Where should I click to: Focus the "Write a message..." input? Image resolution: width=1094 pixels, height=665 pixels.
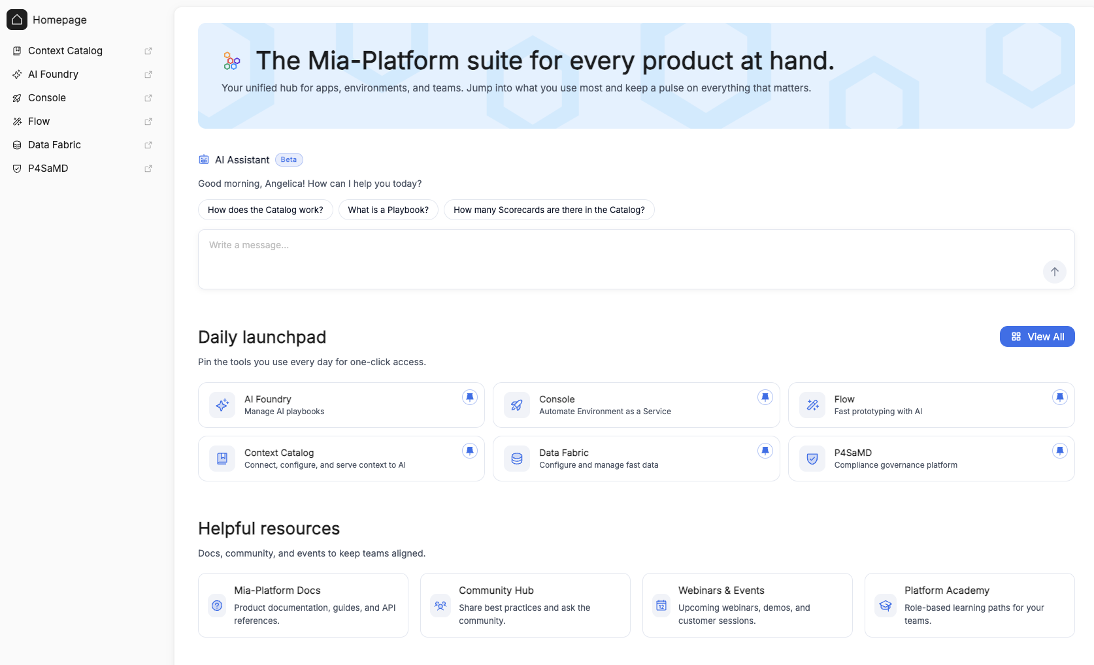[637, 259]
